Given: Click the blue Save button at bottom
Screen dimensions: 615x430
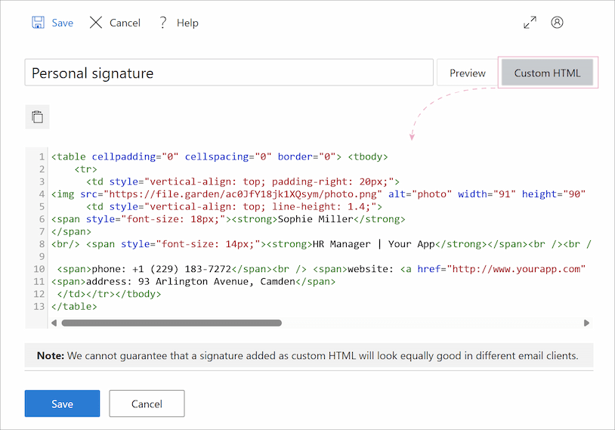Looking at the screenshot, I should (x=63, y=404).
